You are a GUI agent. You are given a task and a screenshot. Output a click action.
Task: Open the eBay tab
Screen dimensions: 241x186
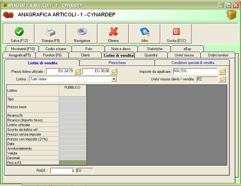coord(187,49)
